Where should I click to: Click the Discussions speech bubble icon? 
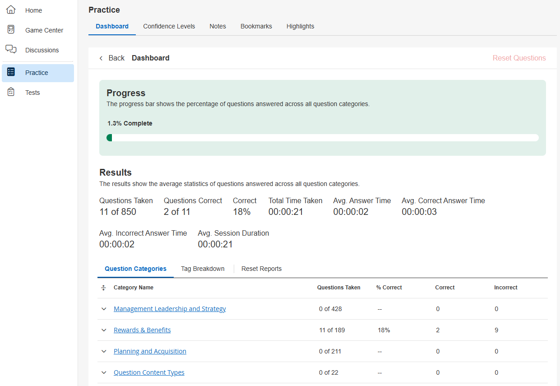coord(11,49)
